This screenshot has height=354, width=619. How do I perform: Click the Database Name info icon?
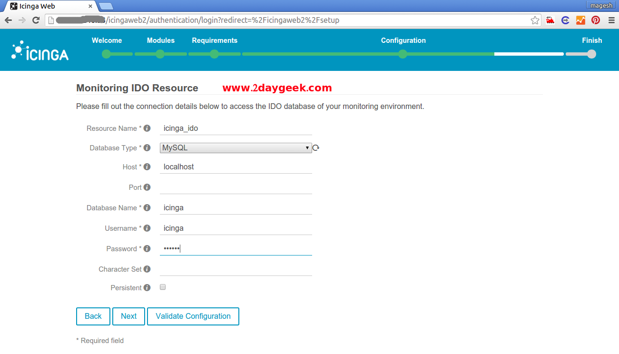147,208
